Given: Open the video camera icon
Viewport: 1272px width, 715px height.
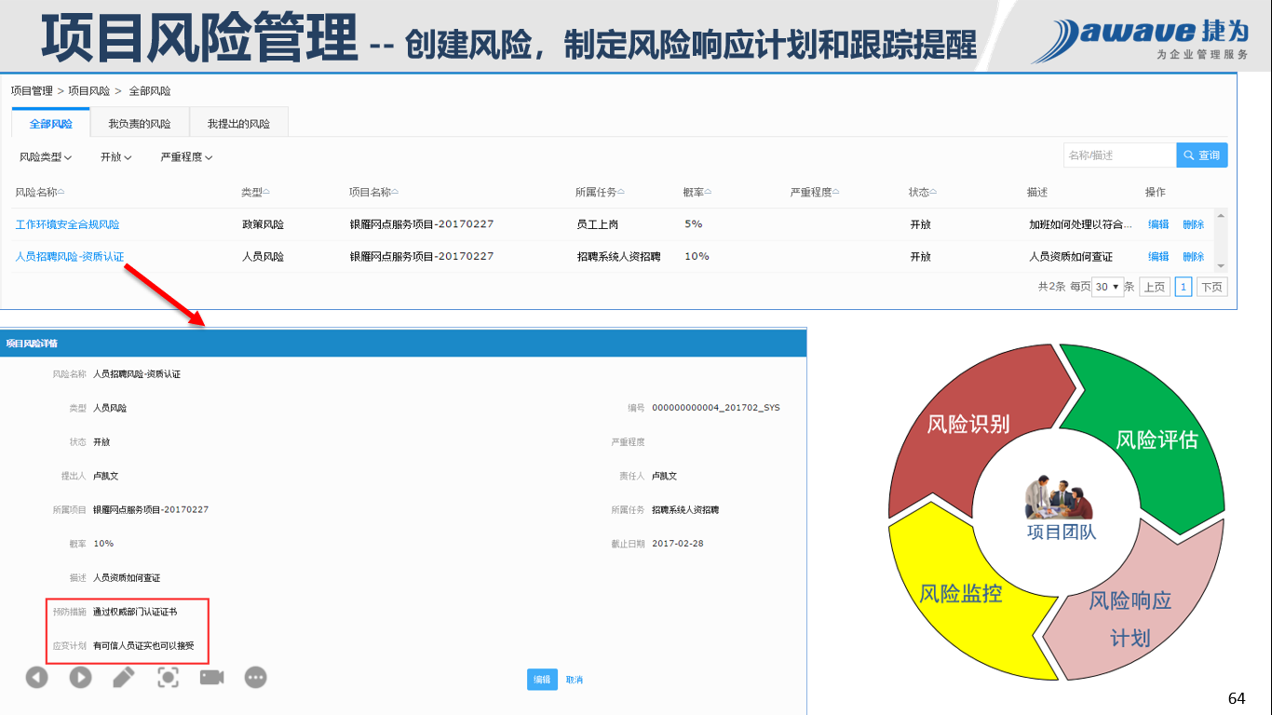Looking at the screenshot, I should click(x=212, y=677).
